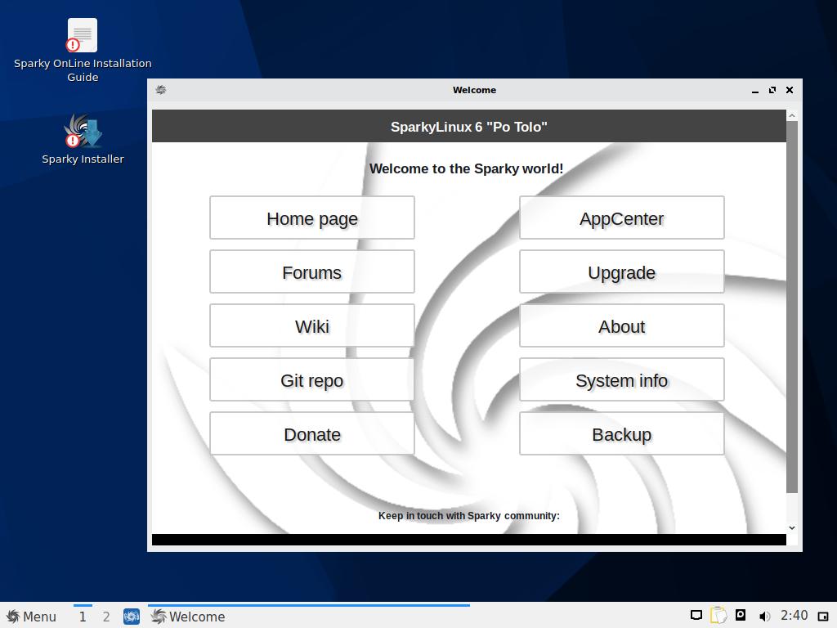
Task: Open the Home page button
Action: (x=311, y=218)
